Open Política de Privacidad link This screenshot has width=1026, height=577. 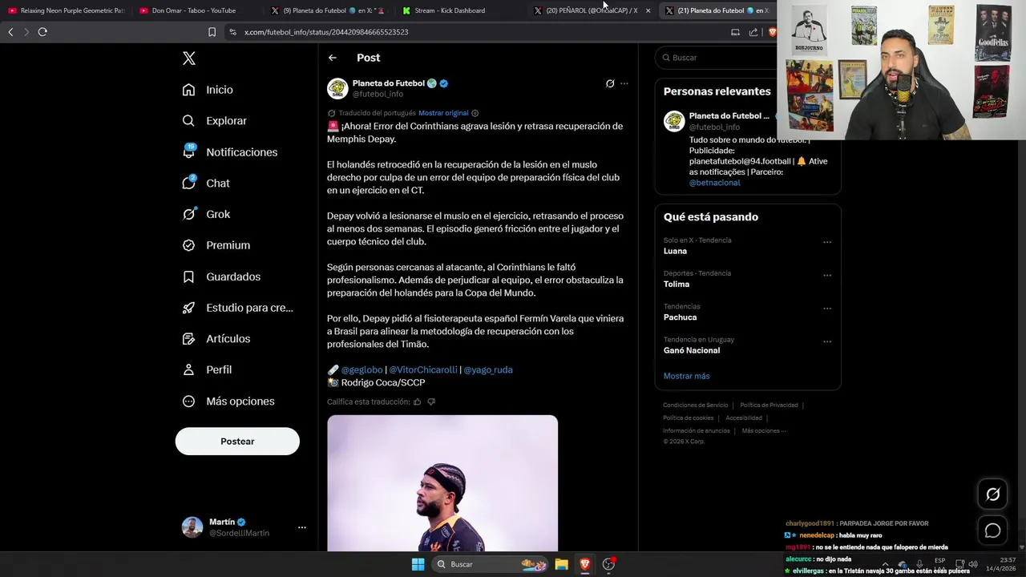click(769, 406)
